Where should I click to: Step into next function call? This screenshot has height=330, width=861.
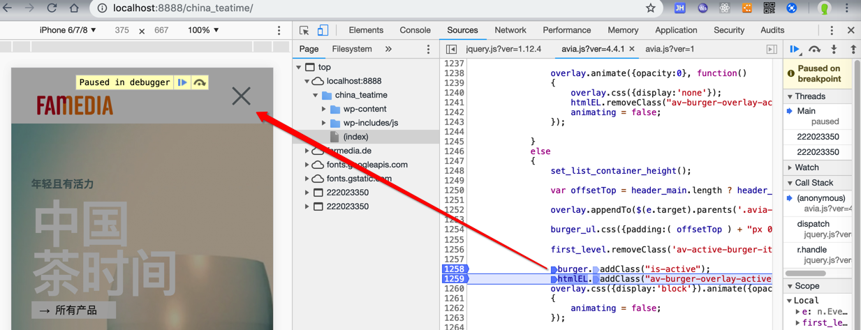[834, 50]
